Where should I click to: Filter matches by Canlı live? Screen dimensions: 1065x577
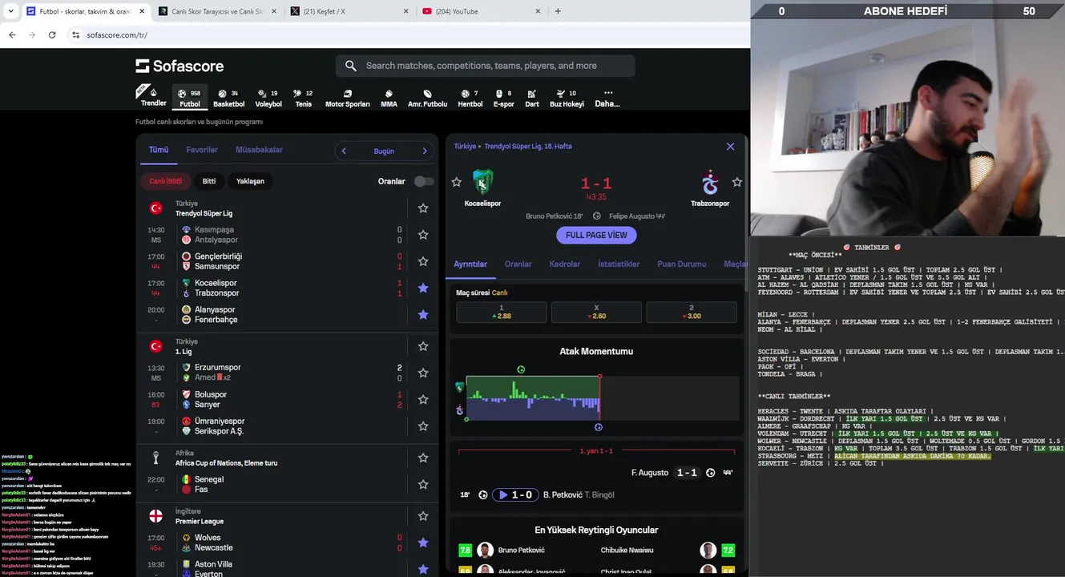click(166, 181)
